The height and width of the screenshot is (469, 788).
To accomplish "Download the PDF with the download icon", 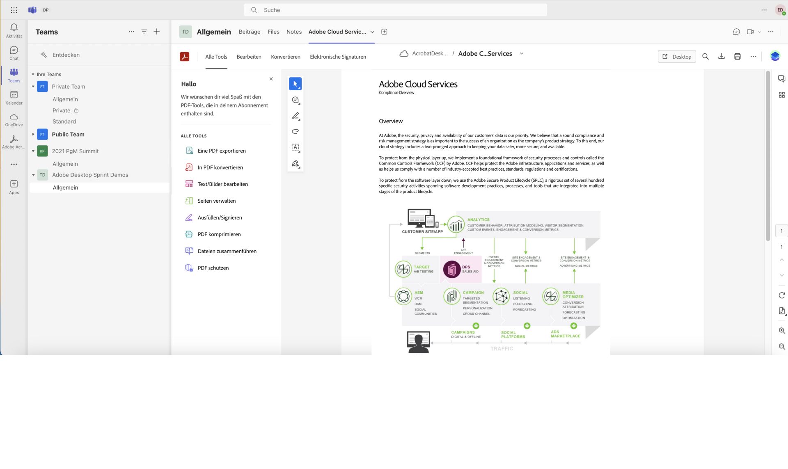I will pyautogui.click(x=722, y=57).
